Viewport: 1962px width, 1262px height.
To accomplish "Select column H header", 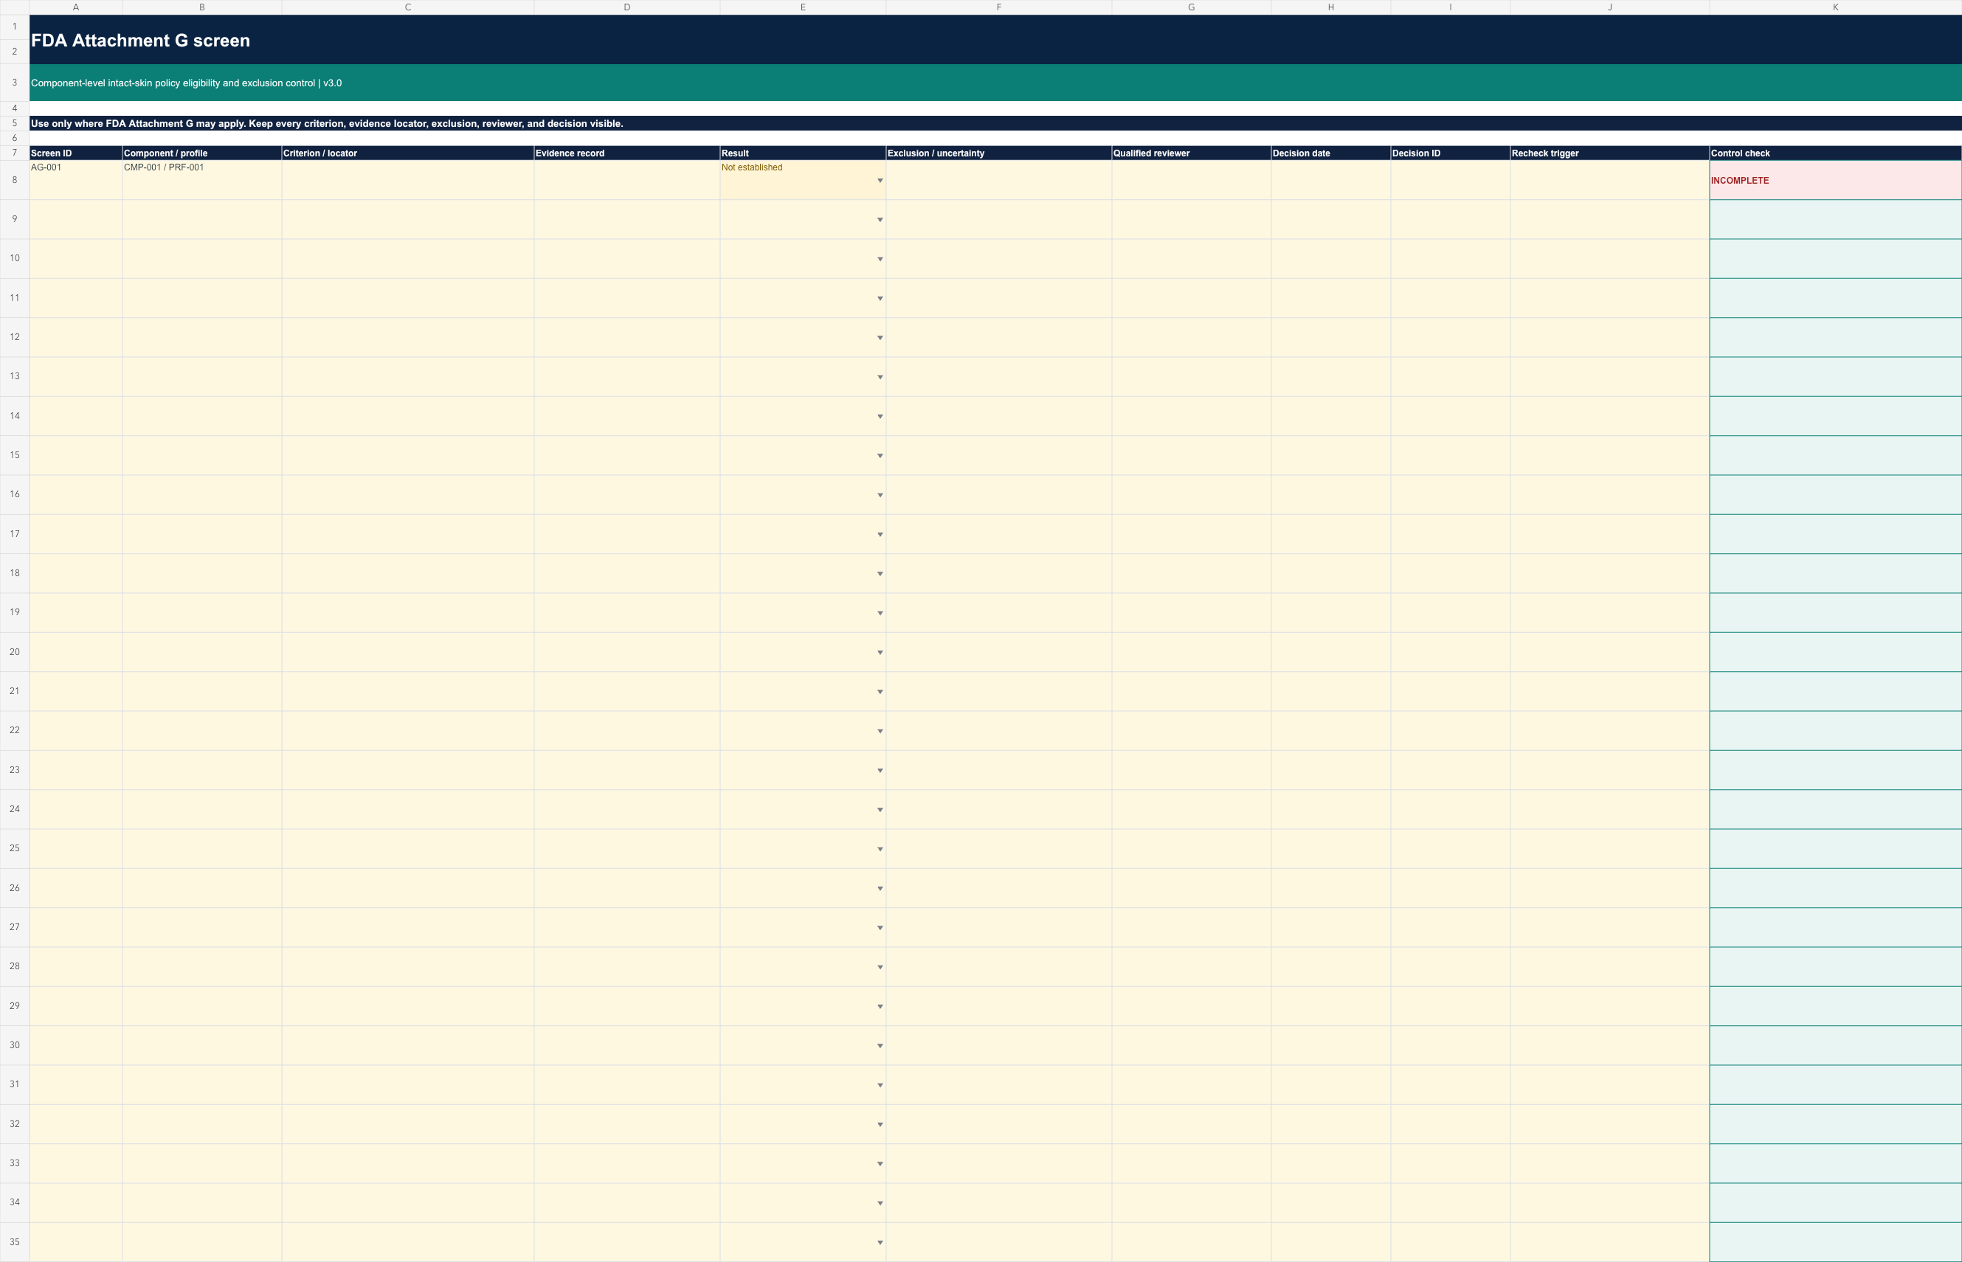I will point(1330,7).
